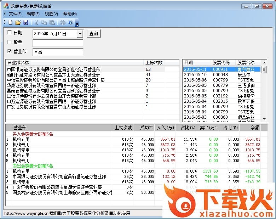Image resolution: width=276 pixels, height=219 pixels.
Task: Enable the 日期 checkbox
Action: pos(10,33)
